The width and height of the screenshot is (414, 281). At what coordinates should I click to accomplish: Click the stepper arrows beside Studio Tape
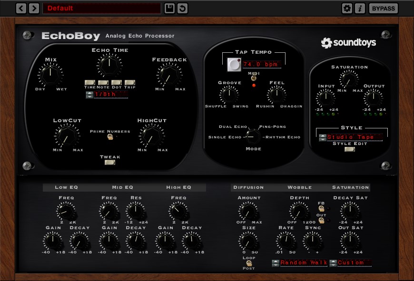(x=323, y=137)
